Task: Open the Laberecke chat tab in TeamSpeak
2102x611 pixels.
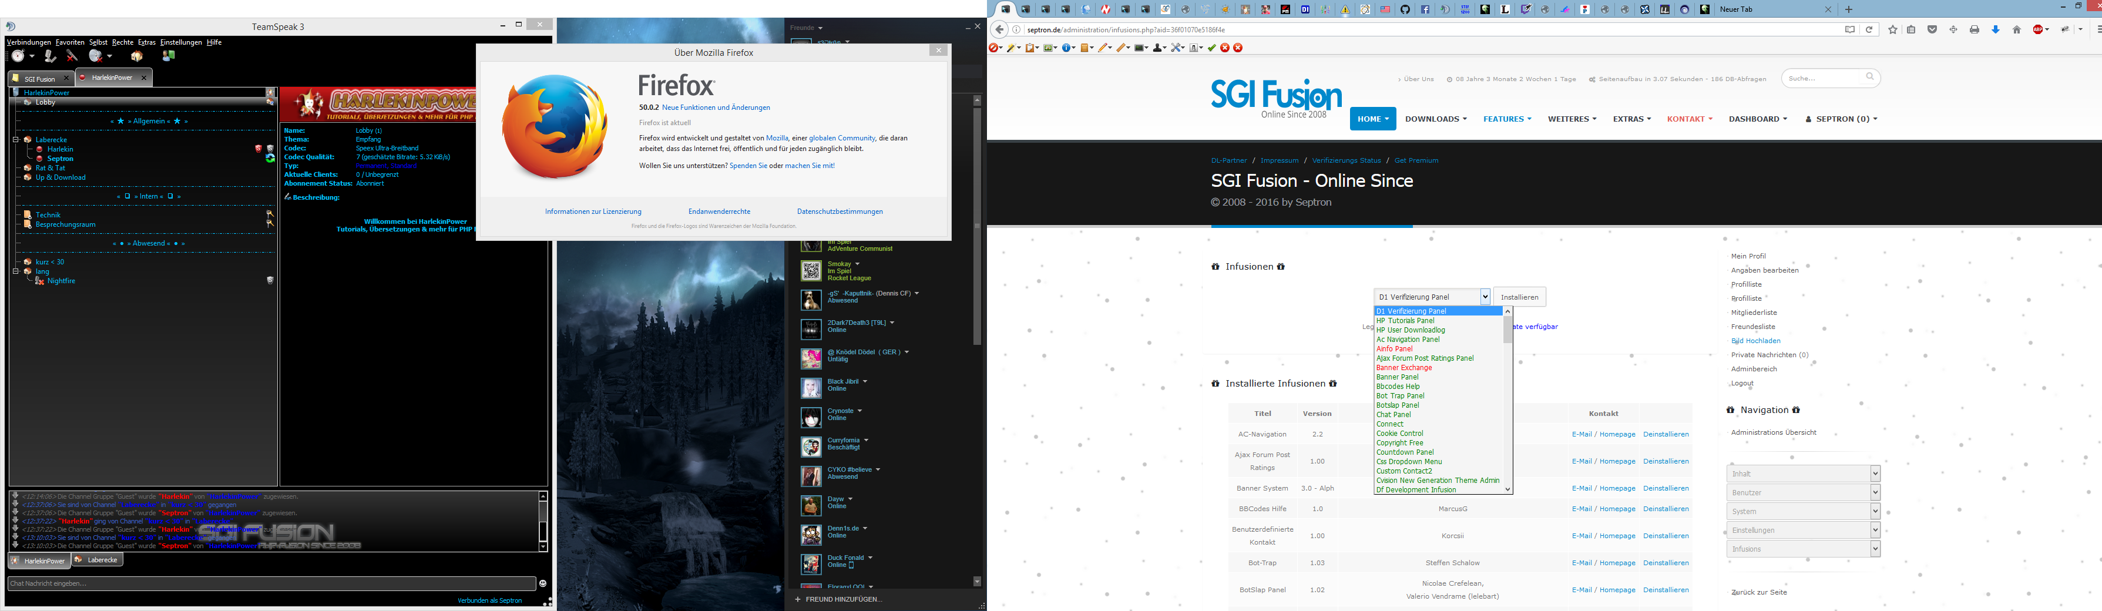Action: click(x=96, y=560)
